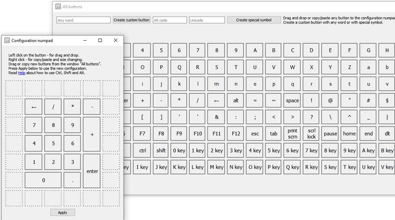
Task: Focus the Any word input field
Action: click(x=83, y=20)
